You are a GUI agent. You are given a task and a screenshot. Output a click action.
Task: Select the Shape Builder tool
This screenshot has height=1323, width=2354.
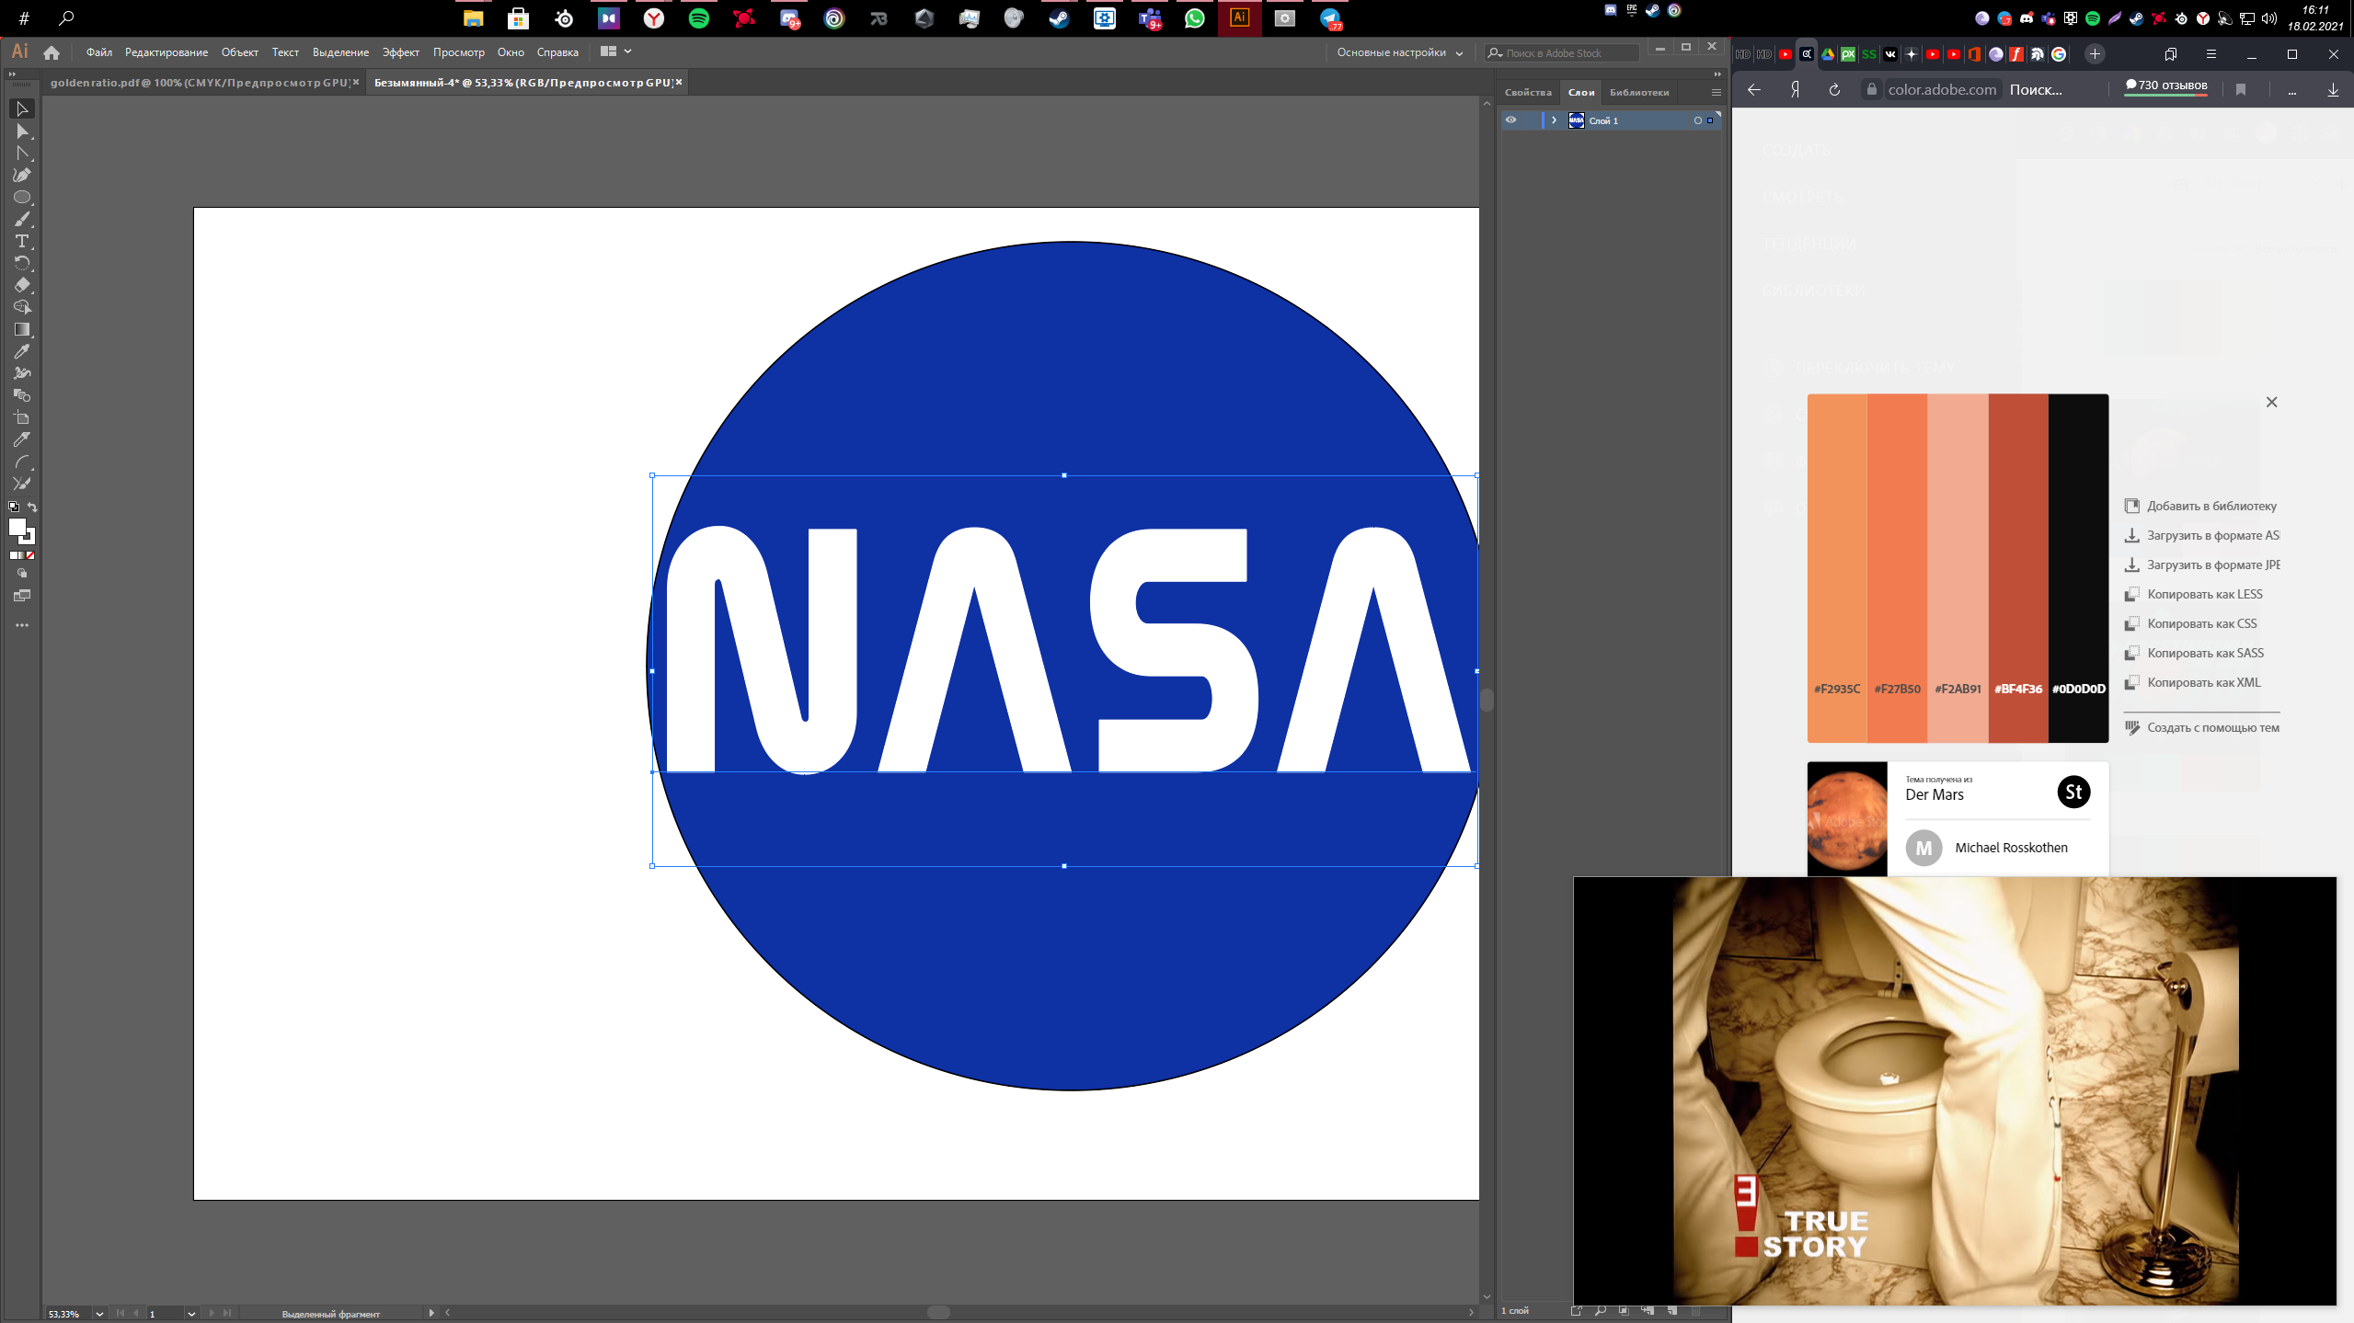click(x=22, y=308)
